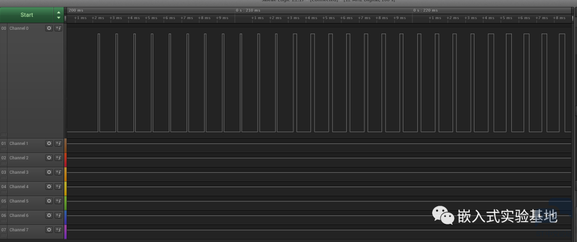Grab Channel 1 drag handle dots
Viewport: 577px width, 242px height.
(4, 149)
